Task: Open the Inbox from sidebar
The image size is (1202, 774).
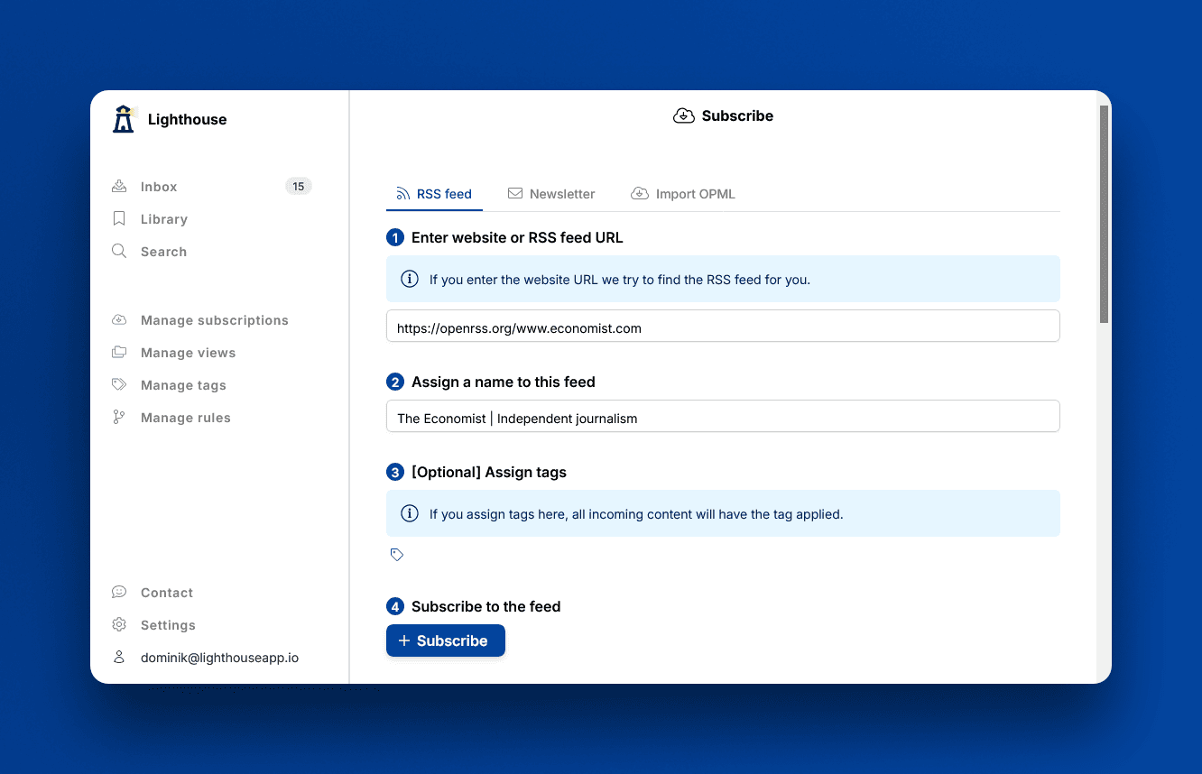Action: pyautogui.click(x=159, y=187)
